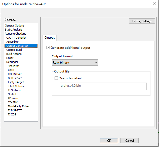Screen dimensions: 159x147
Task: Switch to the Output tab
Action: point(50,38)
